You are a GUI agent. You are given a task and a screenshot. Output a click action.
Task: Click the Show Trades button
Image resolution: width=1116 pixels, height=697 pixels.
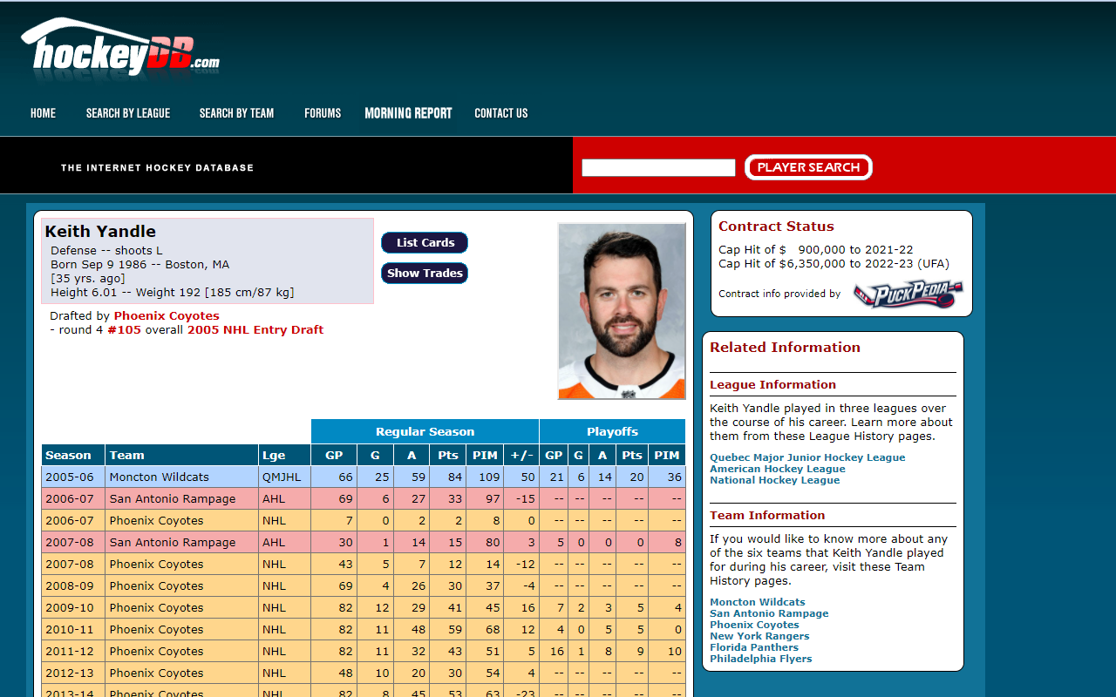(x=425, y=273)
